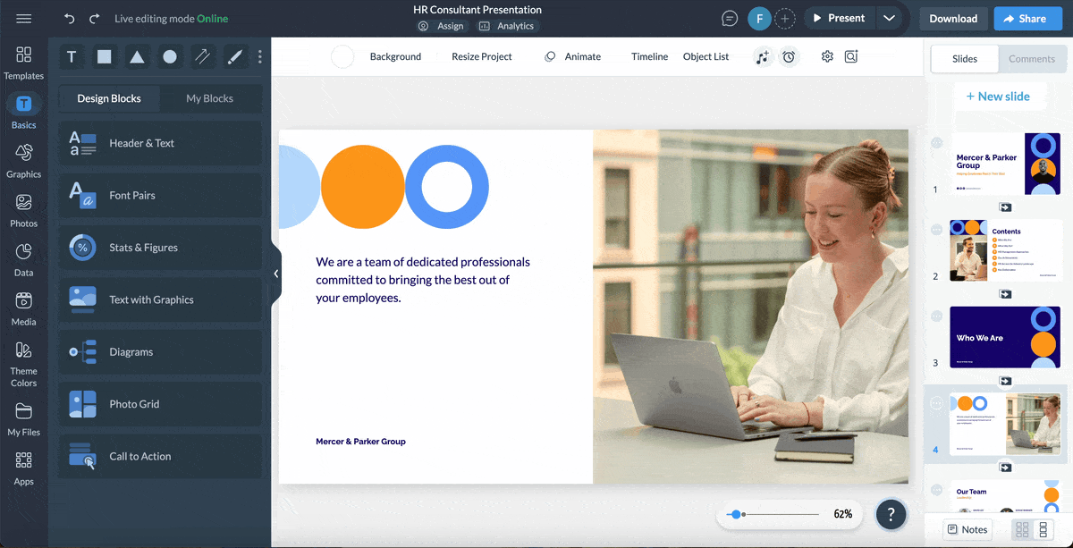Image resolution: width=1073 pixels, height=548 pixels.
Task: Switch to the Comments tab
Action: [x=1032, y=58]
